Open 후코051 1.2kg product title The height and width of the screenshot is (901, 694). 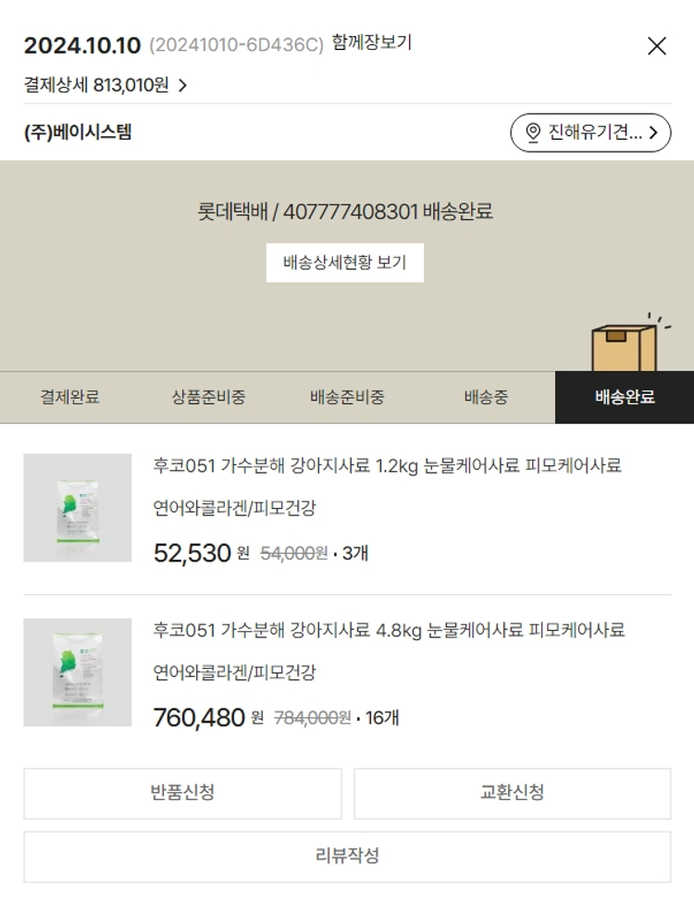click(x=387, y=466)
